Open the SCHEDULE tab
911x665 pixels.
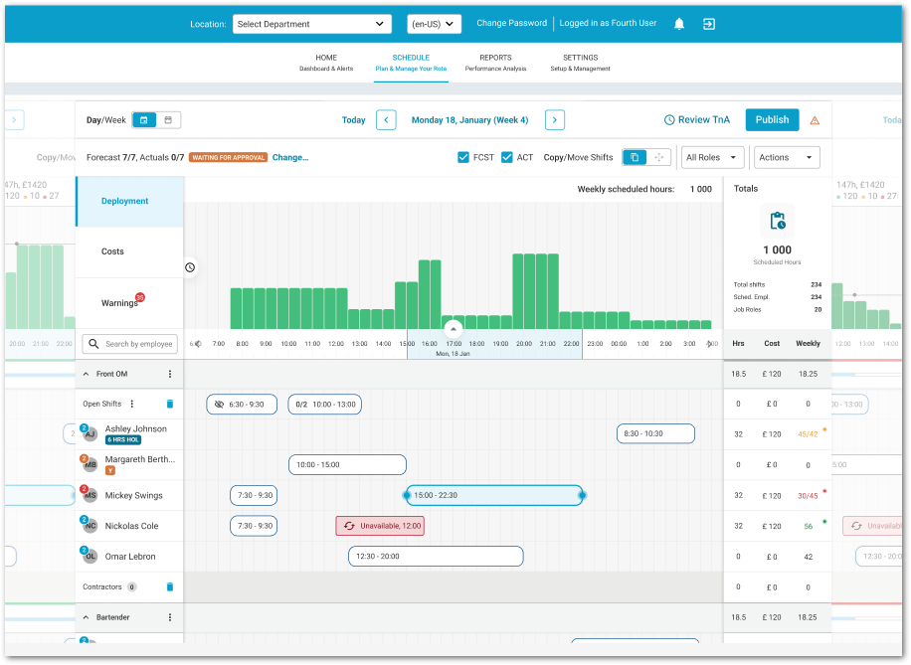click(x=411, y=63)
